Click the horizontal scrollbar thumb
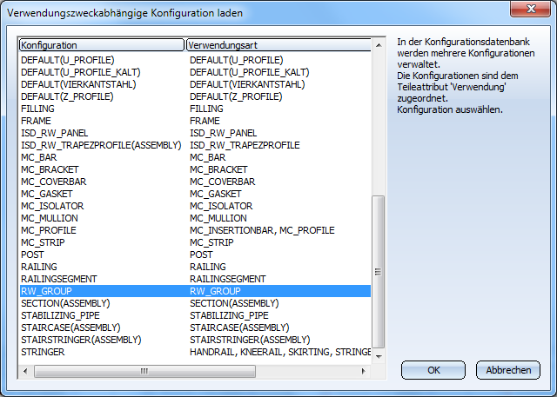The image size is (557, 397). tap(144, 371)
